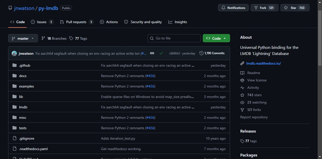Open the docs folder
This screenshot has height=159, width=322.
pyautogui.click(x=23, y=76)
